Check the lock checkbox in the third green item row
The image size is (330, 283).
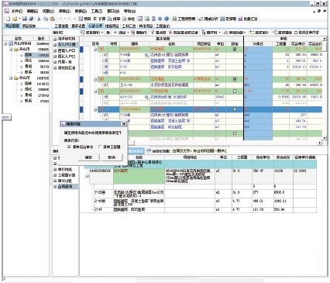coord(235,91)
